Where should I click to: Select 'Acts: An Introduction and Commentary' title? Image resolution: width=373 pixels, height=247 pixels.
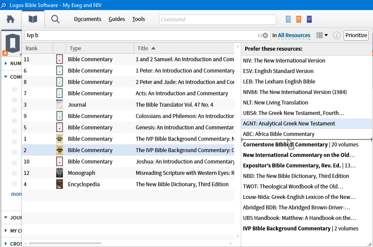coord(182,94)
